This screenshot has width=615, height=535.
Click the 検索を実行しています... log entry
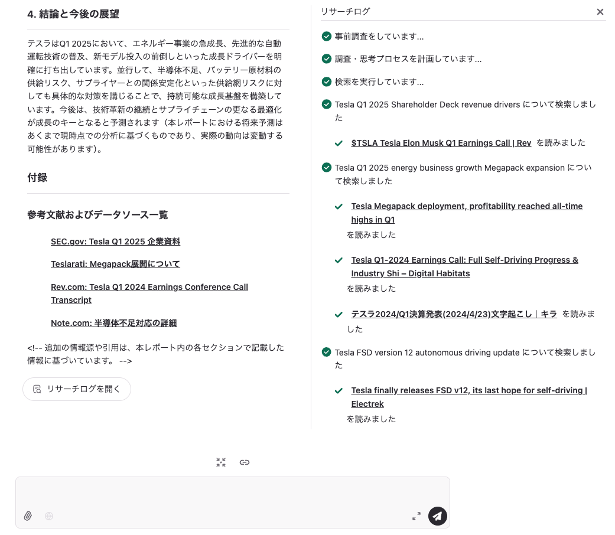[x=379, y=81]
